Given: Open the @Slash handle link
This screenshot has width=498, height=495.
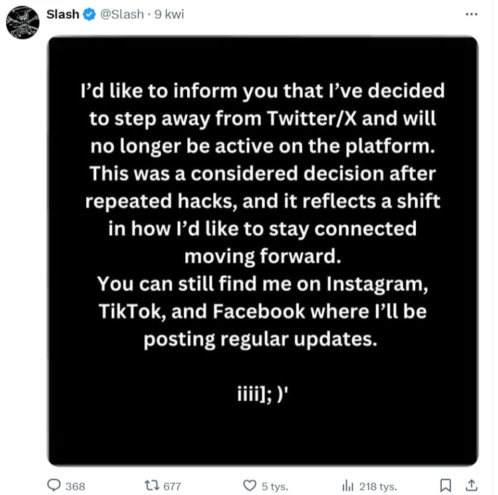Looking at the screenshot, I should [122, 14].
